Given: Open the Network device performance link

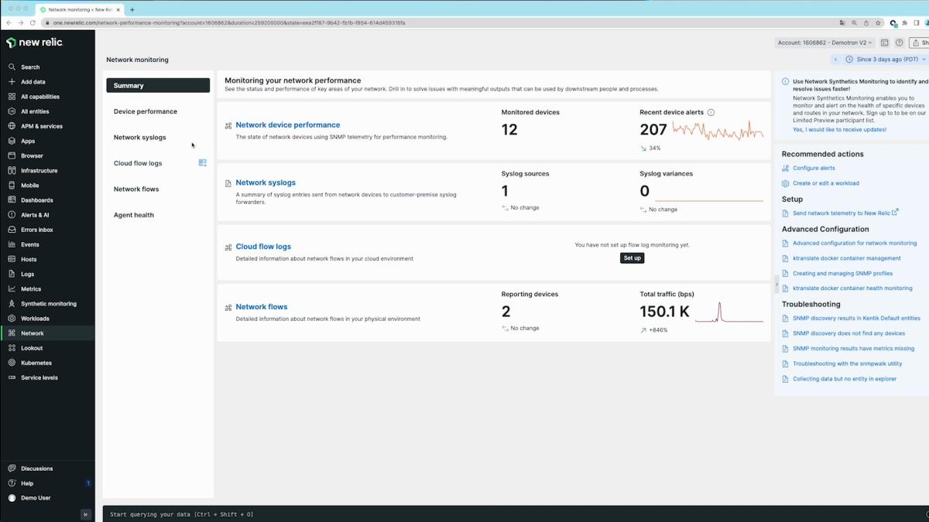Looking at the screenshot, I should point(288,125).
